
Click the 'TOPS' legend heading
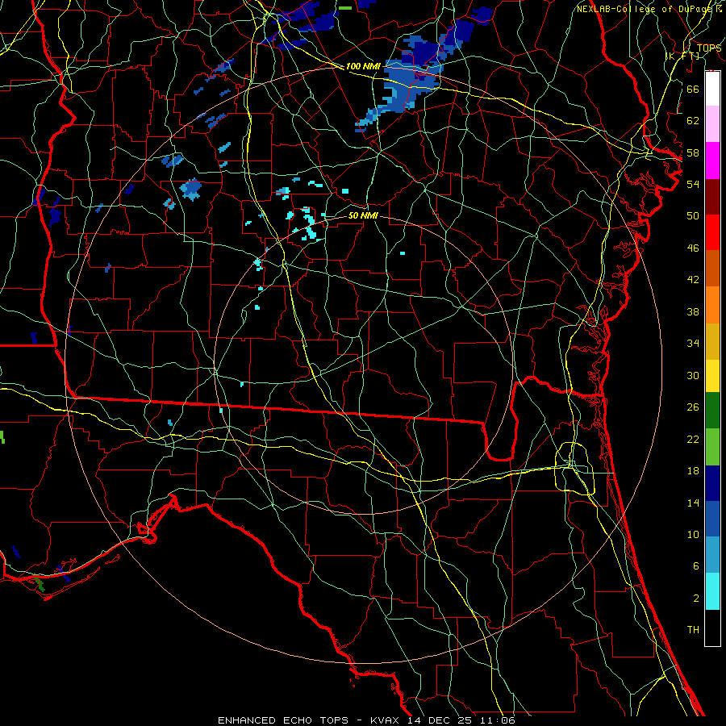tap(709, 48)
